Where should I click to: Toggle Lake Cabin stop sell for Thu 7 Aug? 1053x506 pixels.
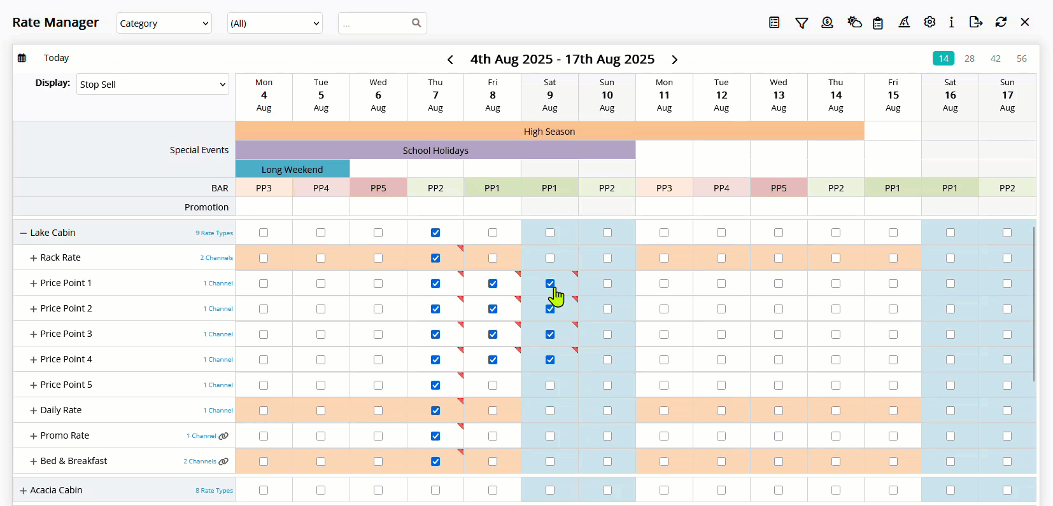tap(435, 233)
